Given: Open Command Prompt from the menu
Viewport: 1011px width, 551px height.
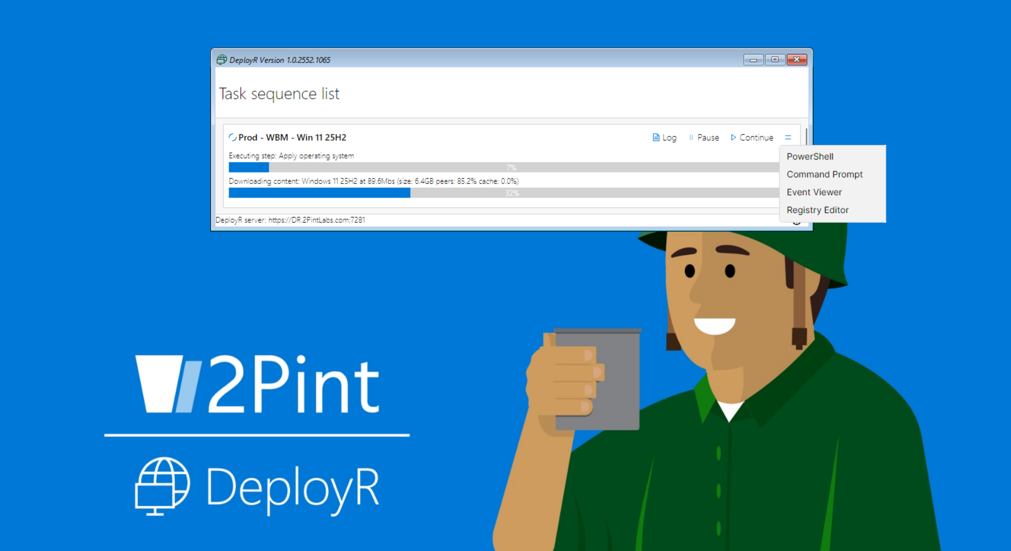Looking at the screenshot, I should 824,174.
